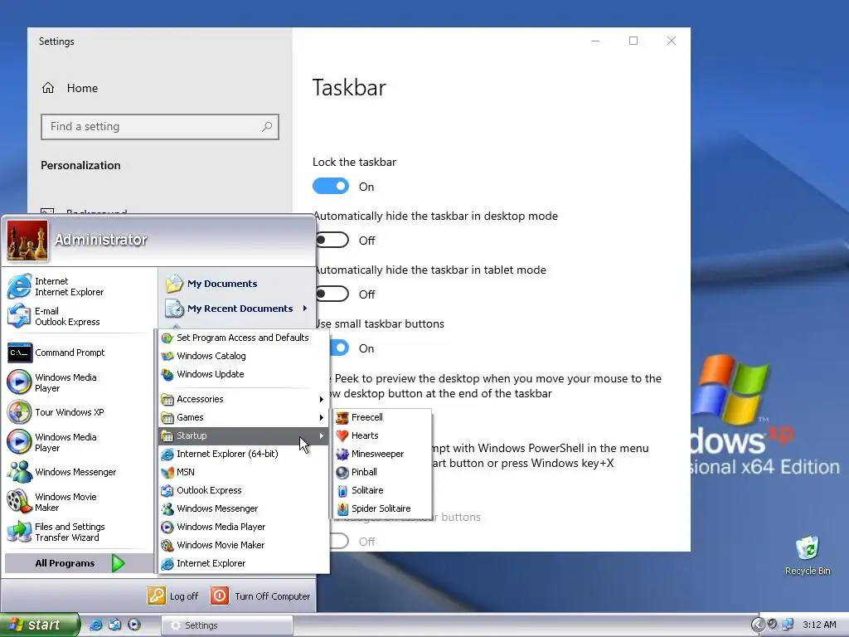Click the network tray icon in system tray

(x=788, y=625)
